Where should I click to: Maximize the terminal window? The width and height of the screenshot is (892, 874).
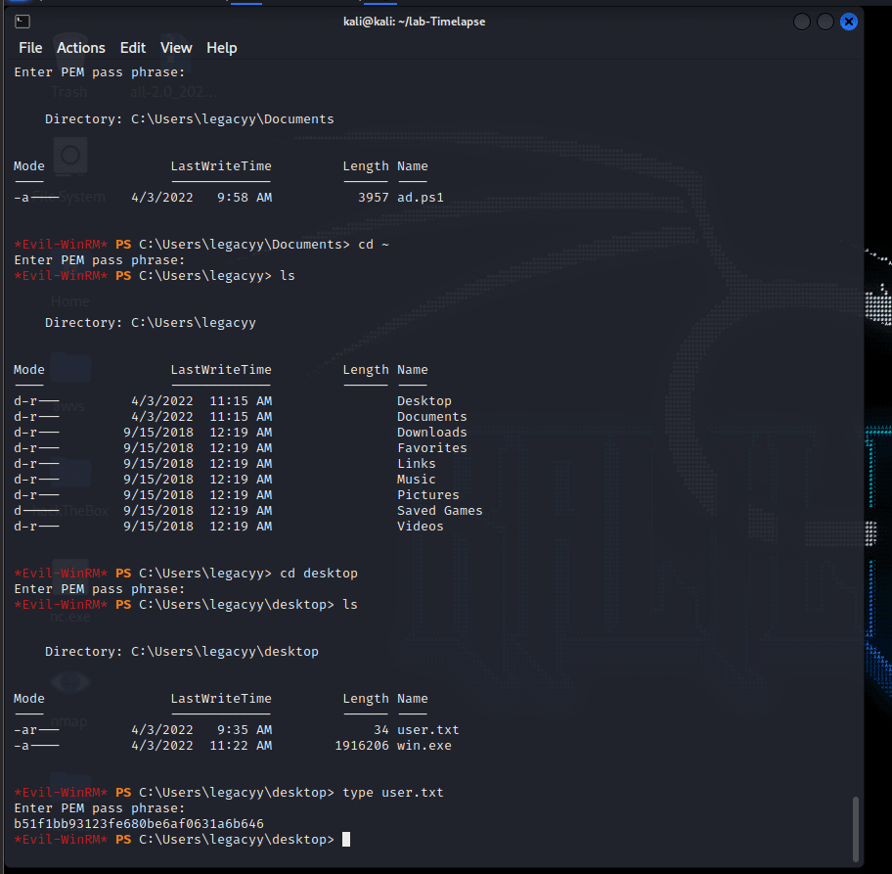click(x=825, y=22)
